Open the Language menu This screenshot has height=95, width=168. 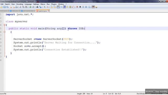point(28,4)
